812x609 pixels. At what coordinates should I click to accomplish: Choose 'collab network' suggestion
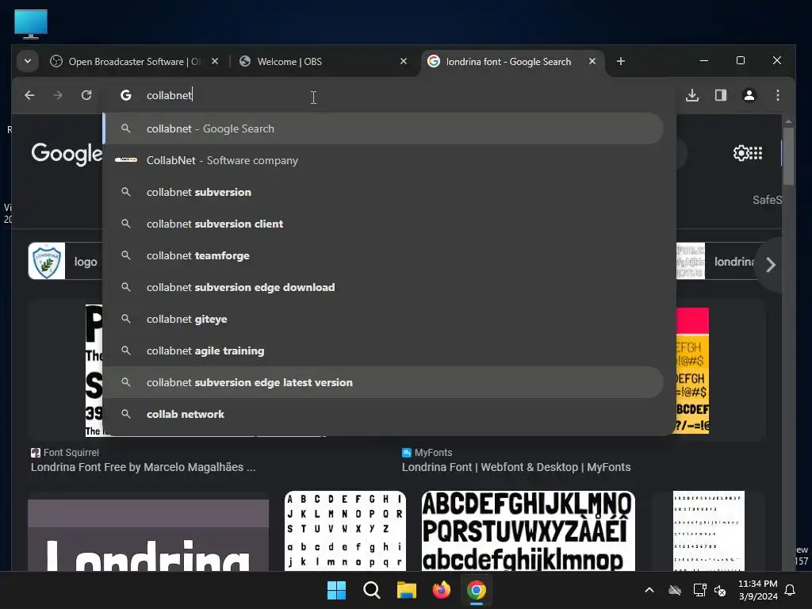pos(383,414)
